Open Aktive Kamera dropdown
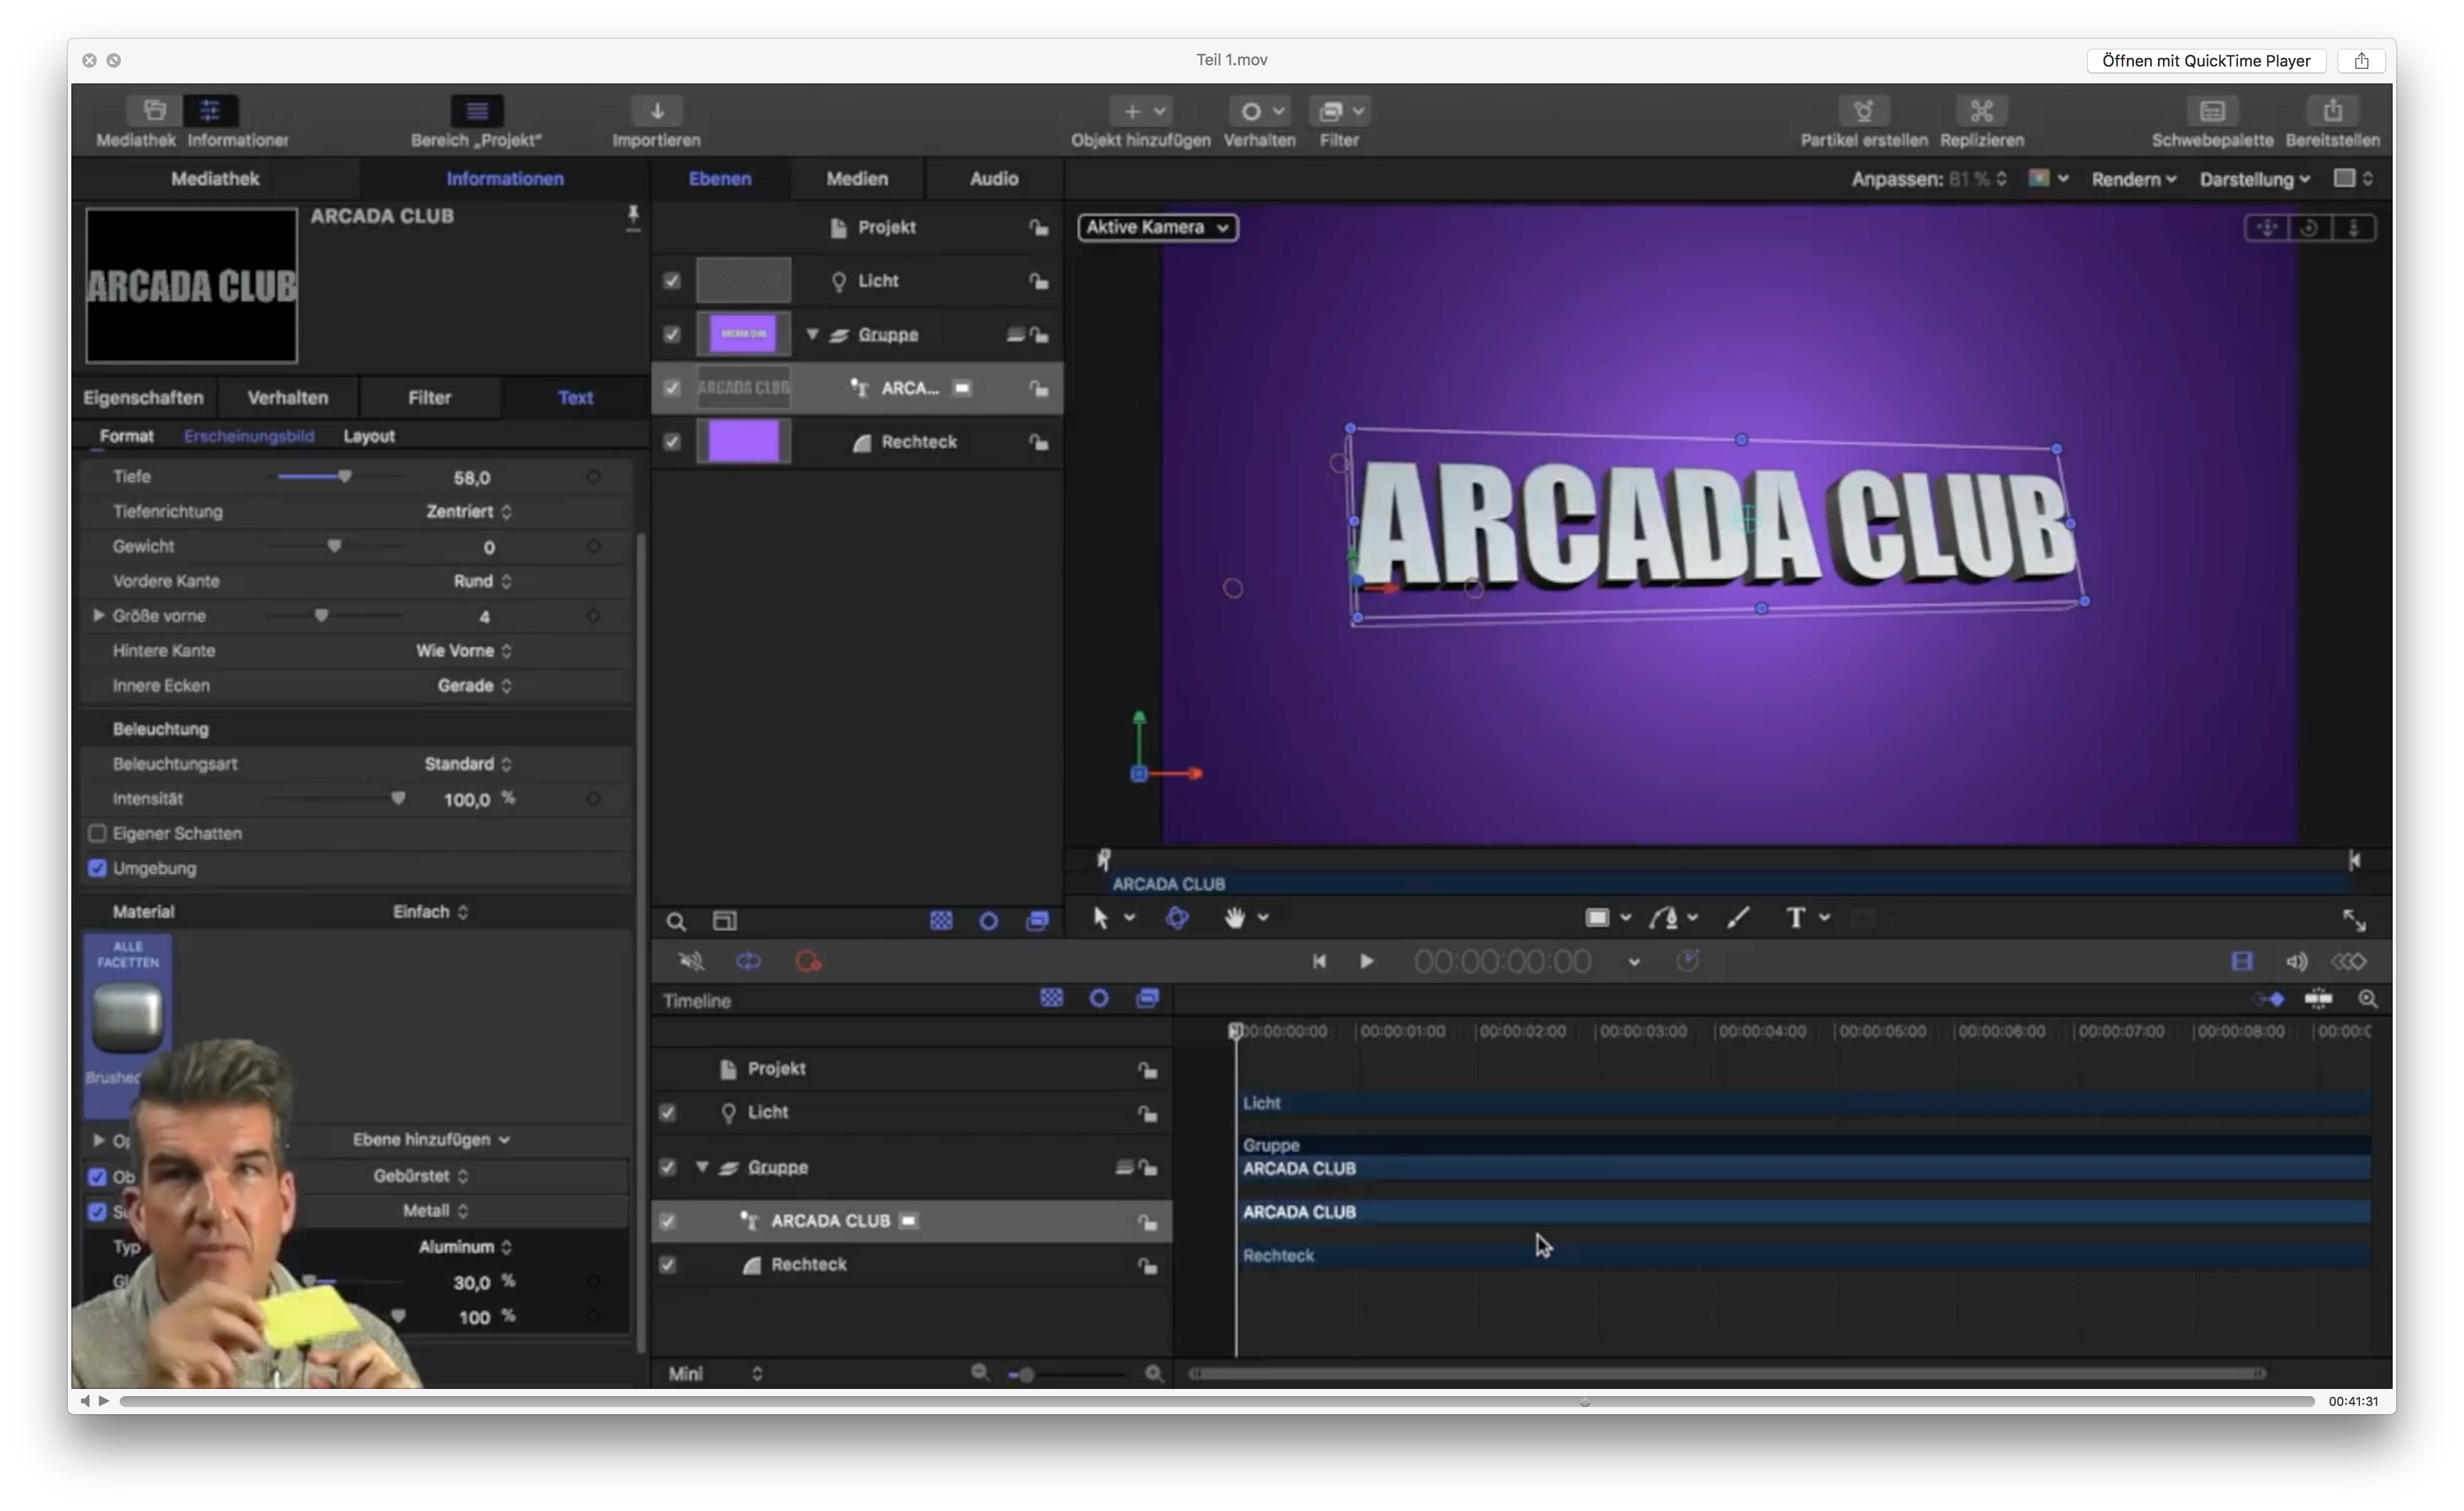Image resolution: width=2464 pixels, height=1511 pixels. 1157,228
